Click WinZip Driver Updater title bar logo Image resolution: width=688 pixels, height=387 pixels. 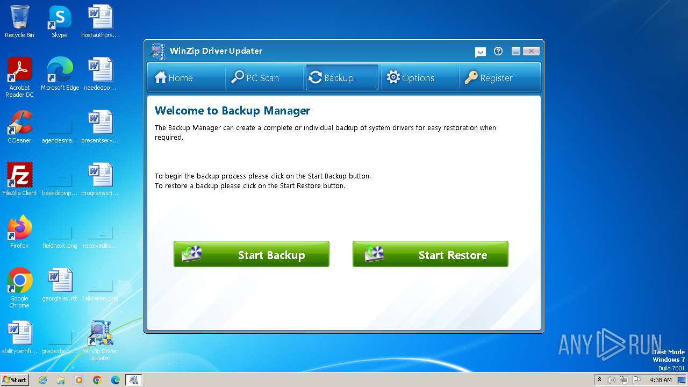158,52
